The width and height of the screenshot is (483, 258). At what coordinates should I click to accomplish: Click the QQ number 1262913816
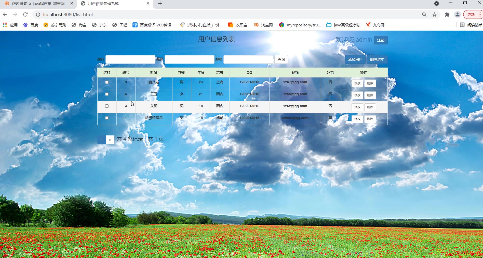tap(249, 106)
